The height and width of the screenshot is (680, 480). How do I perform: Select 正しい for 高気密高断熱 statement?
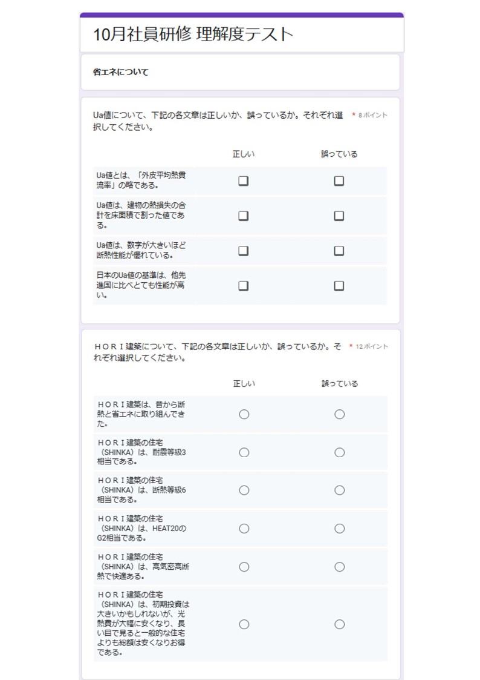[244, 567]
